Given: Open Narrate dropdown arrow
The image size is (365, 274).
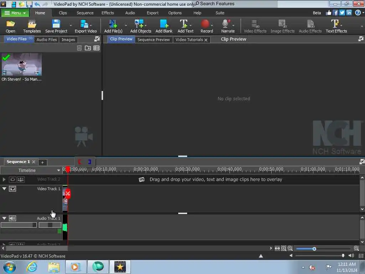Looking at the screenshot, I should pyautogui.click(x=233, y=25).
